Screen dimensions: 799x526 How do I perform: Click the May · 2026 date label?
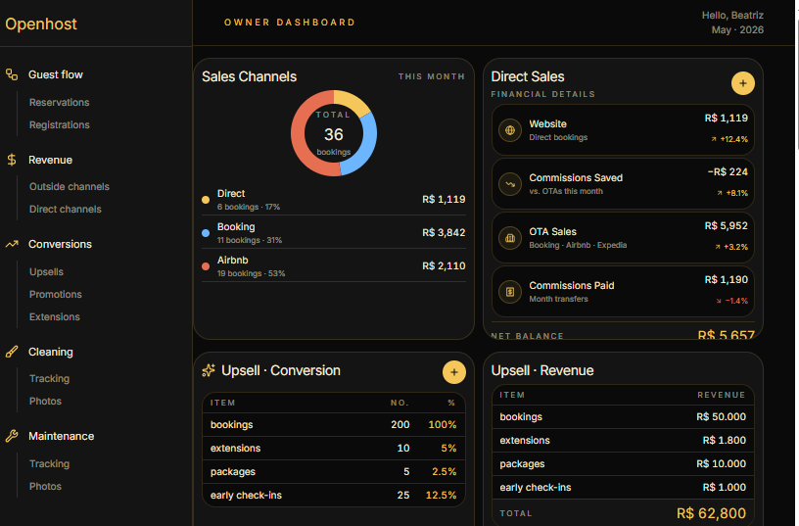(x=737, y=30)
